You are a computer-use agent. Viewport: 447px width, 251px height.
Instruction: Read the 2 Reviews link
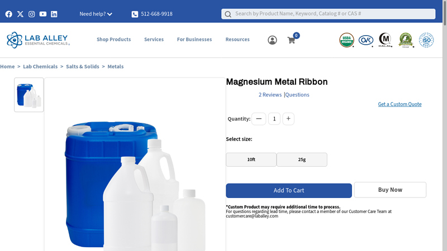270,95
